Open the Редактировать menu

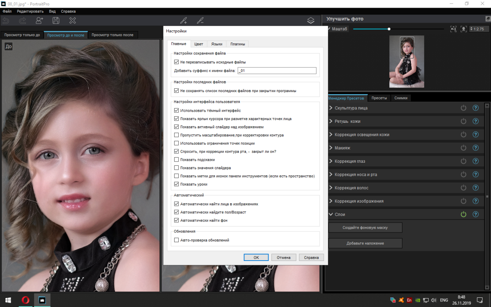30,12
